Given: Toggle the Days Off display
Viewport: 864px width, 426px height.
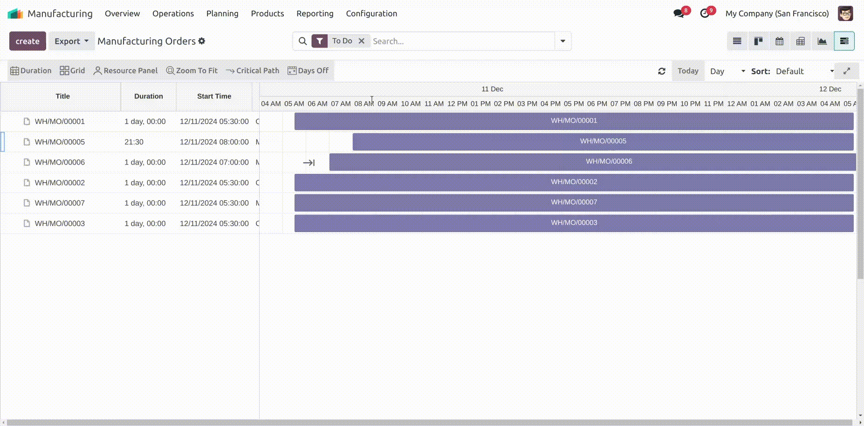Looking at the screenshot, I should [308, 71].
